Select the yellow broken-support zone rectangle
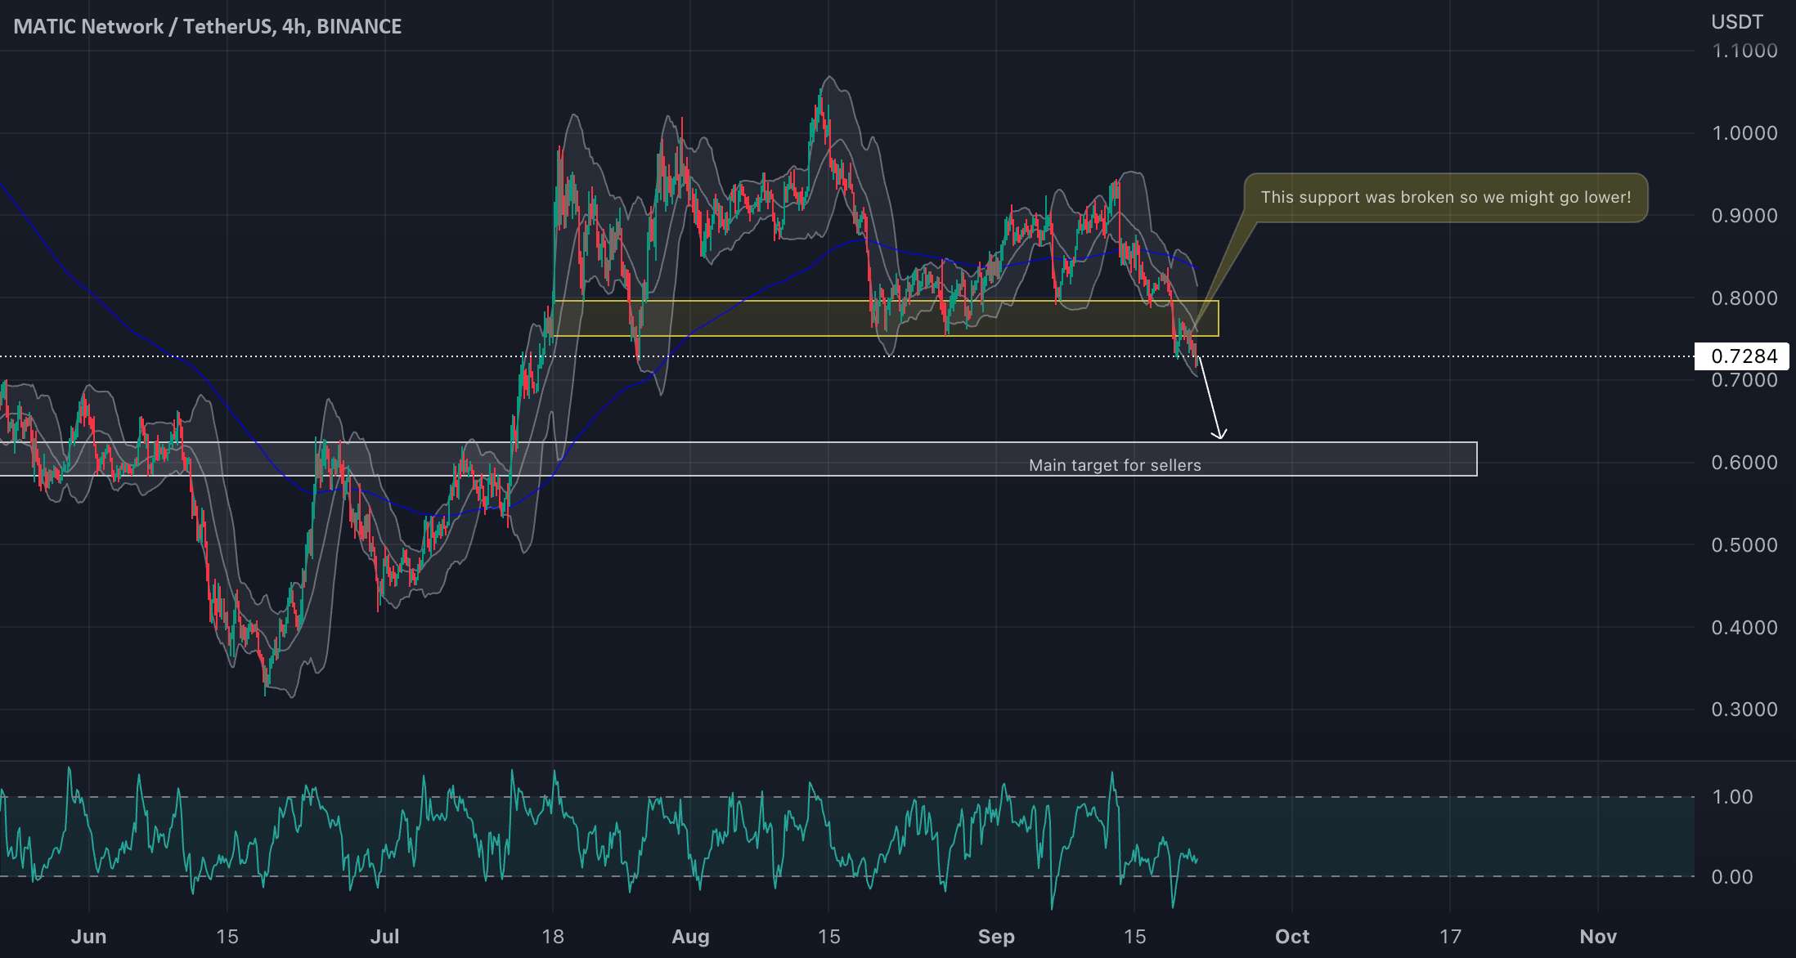The image size is (1796, 958). (x=886, y=319)
